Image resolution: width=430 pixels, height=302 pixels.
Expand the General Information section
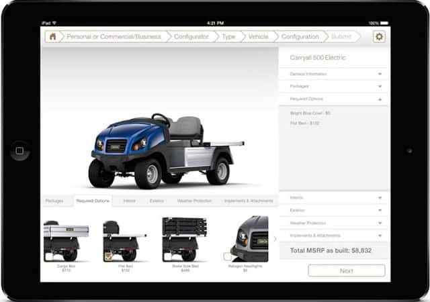[x=333, y=74]
